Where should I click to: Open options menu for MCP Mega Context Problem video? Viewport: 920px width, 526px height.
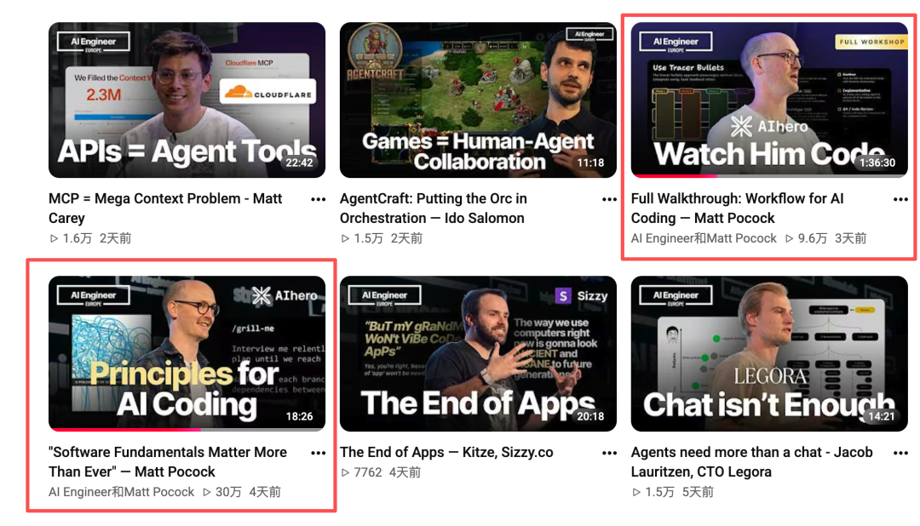[x=318, y=199]
